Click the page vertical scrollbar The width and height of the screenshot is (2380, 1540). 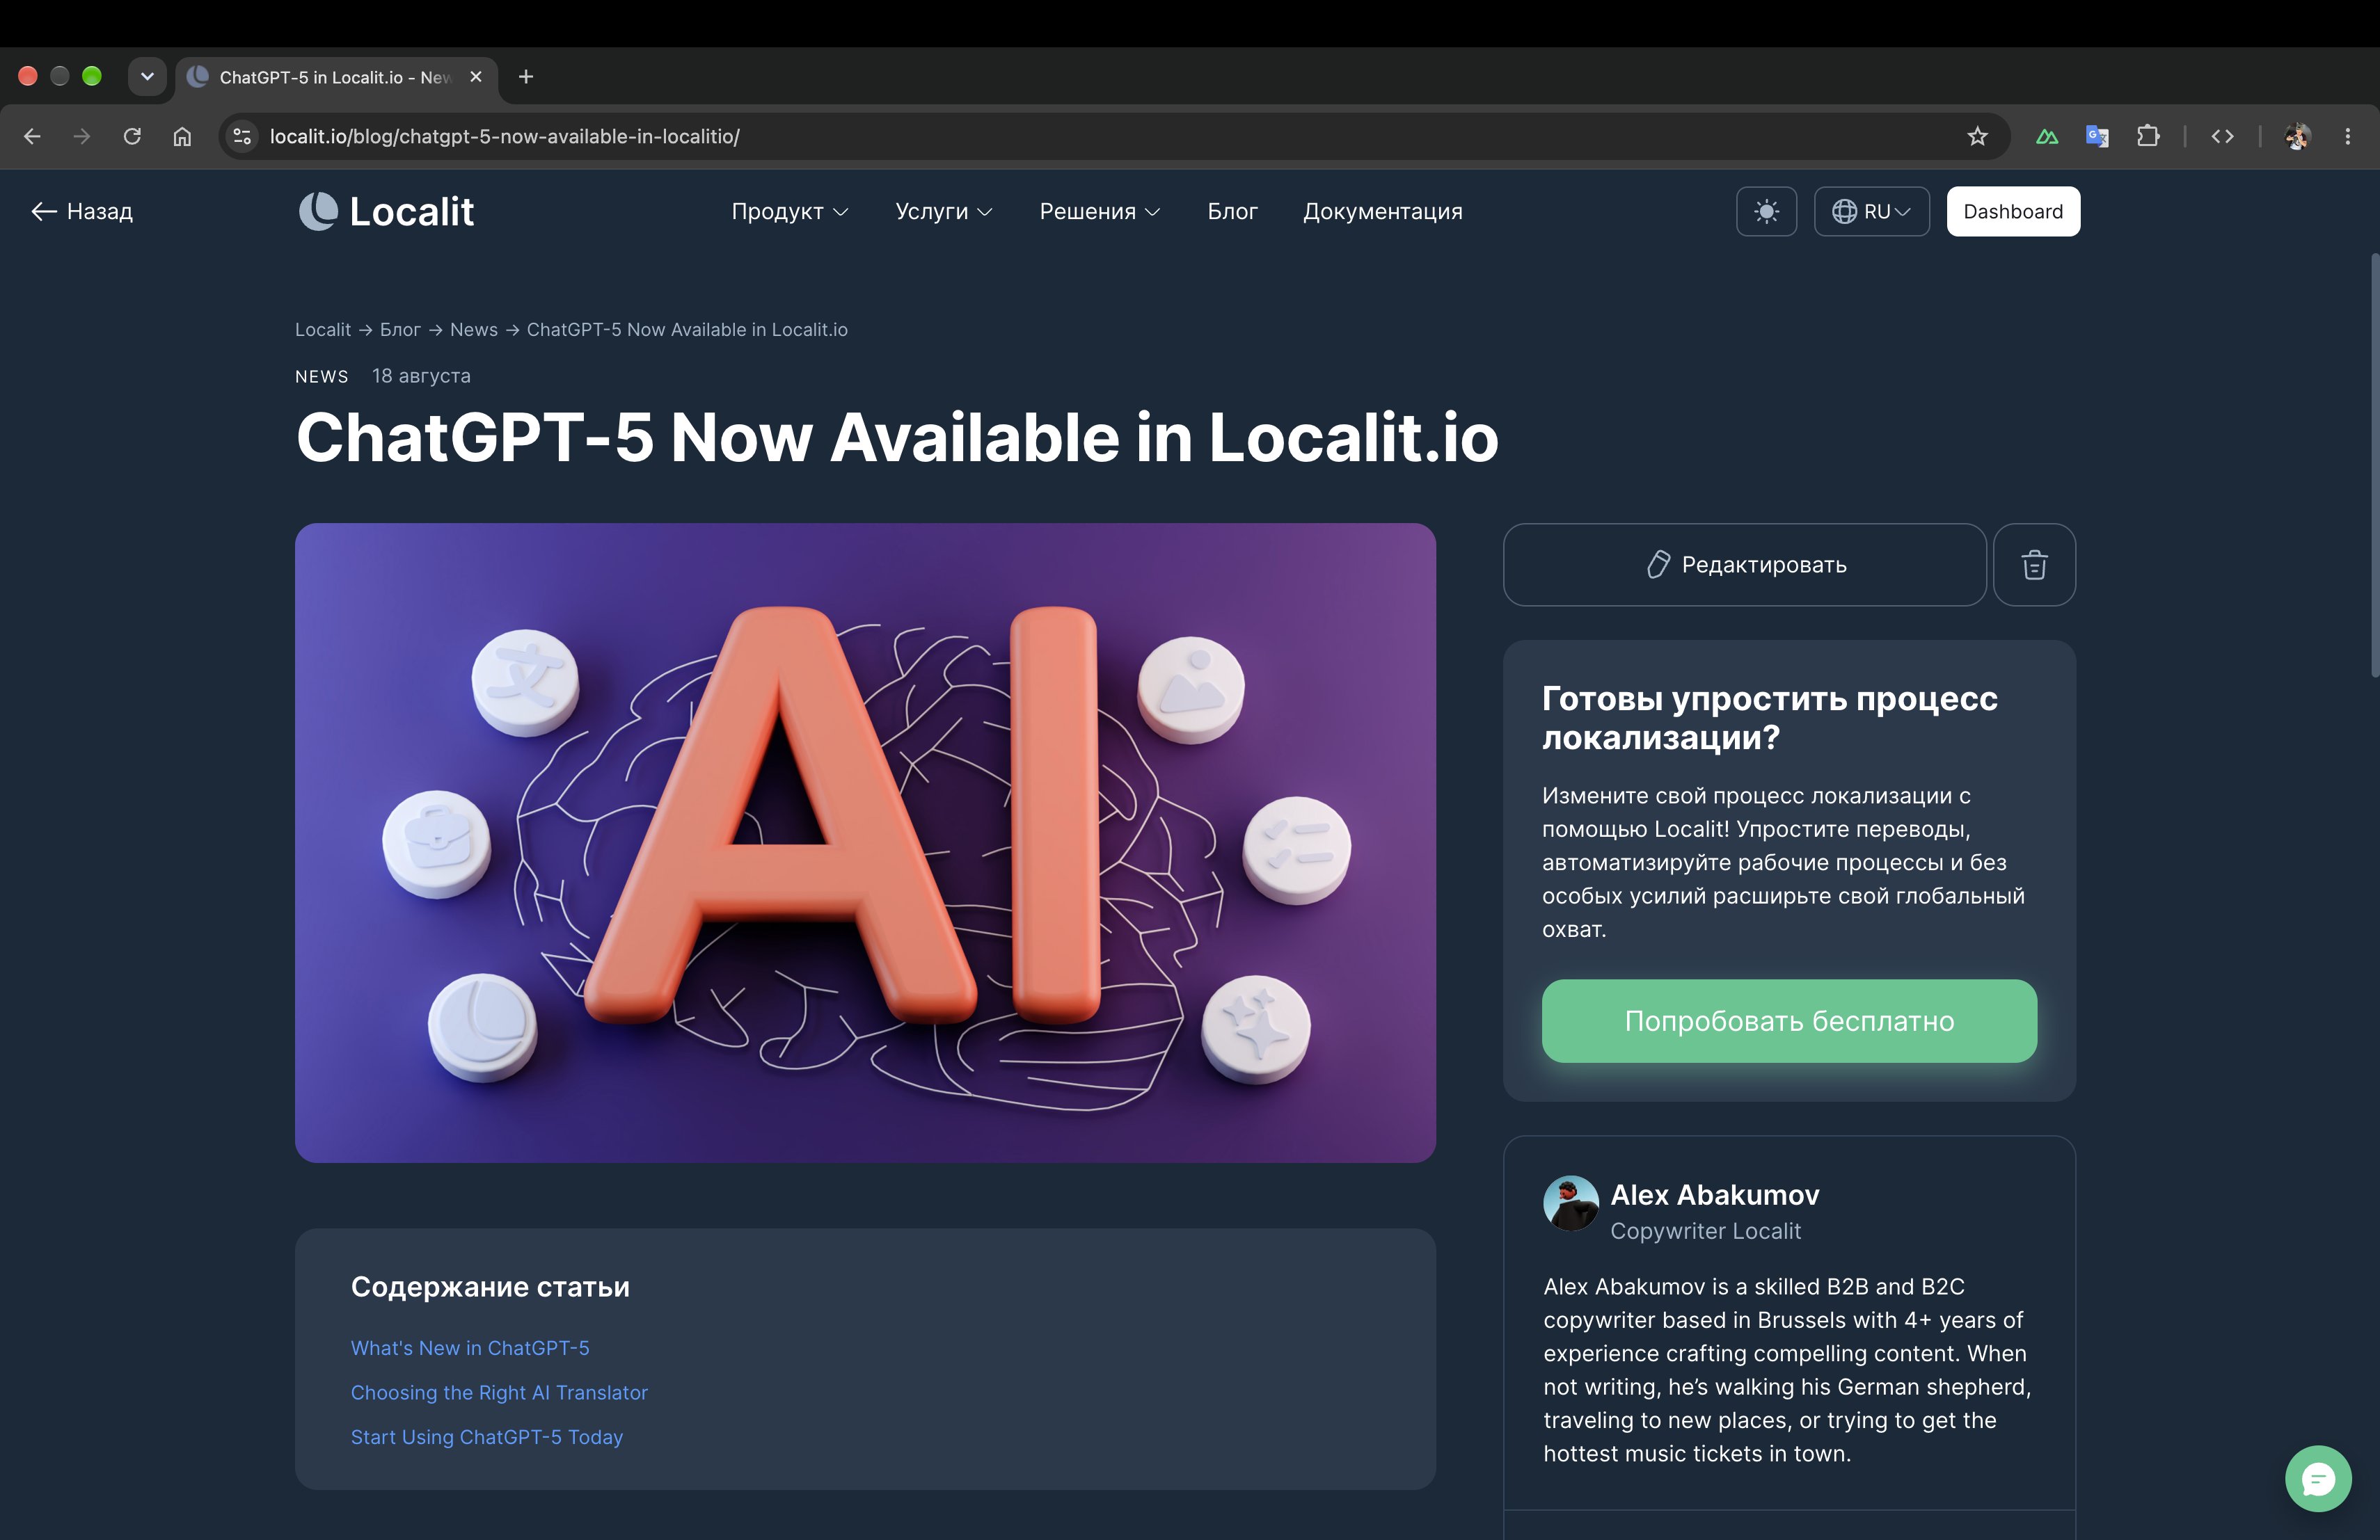2374,465
